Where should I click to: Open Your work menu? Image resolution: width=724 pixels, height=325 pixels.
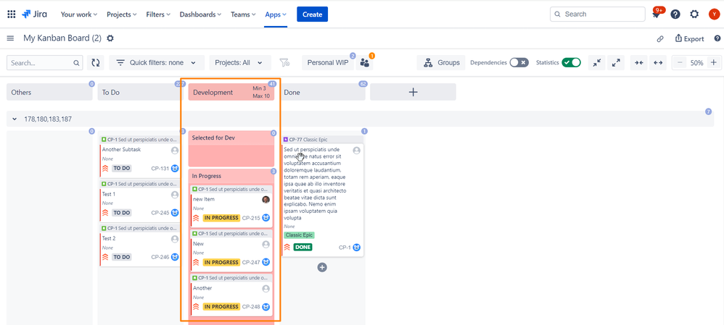79,14
